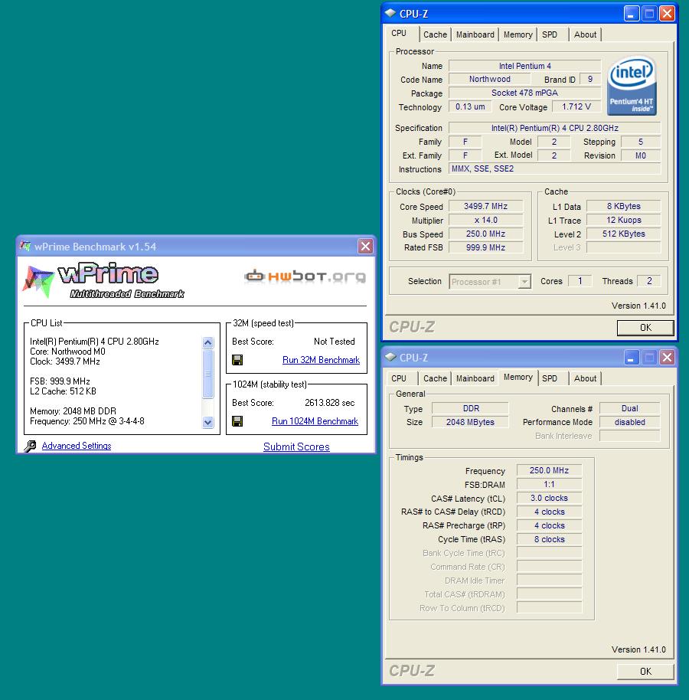Click the Cycle Time value 8 clocks
Screen dimensions: 689x700
(550, 539)
